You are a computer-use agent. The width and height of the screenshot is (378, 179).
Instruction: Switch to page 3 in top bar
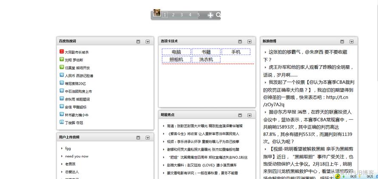pos(181,15)
